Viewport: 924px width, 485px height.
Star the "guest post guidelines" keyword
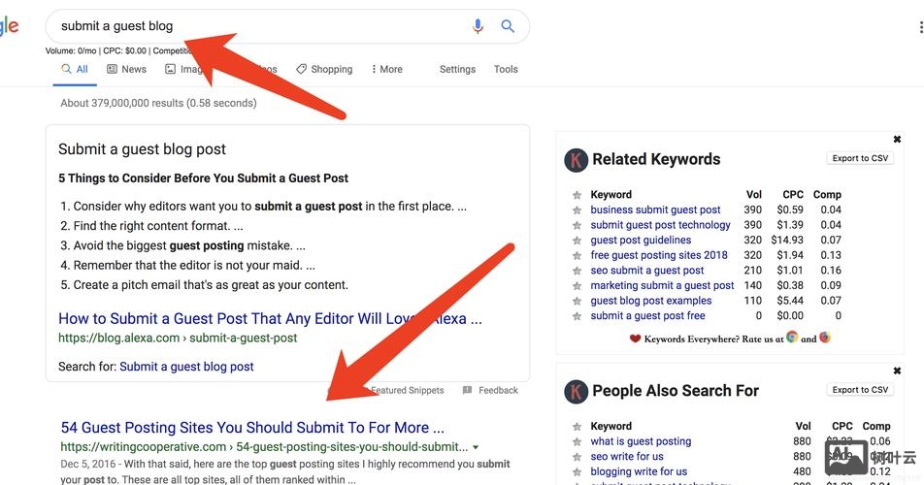click(577, 241)
